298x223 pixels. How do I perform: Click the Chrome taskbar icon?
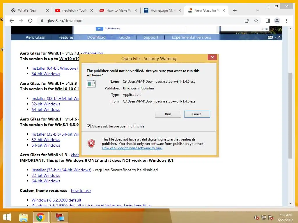[41, 217]
